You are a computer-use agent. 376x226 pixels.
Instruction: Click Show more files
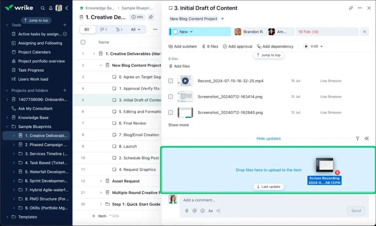(178, 125)
